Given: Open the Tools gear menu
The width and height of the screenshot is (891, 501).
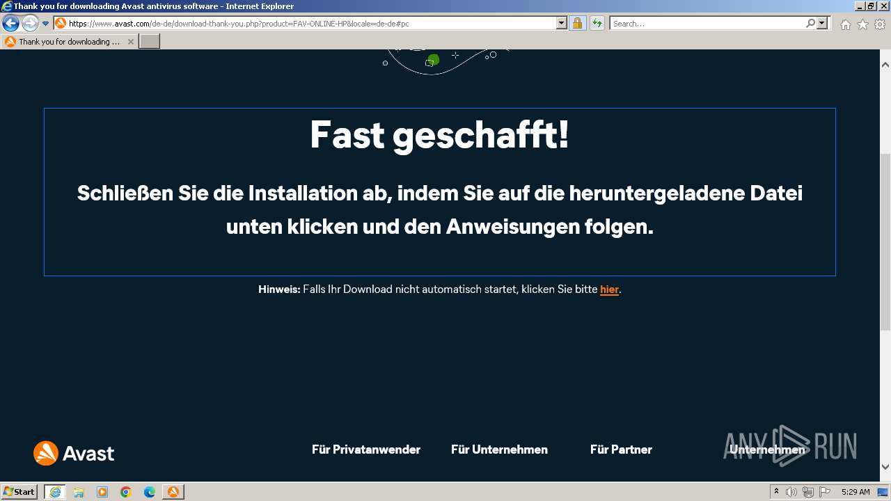Looking at the screenshot, I should (880, 24).
